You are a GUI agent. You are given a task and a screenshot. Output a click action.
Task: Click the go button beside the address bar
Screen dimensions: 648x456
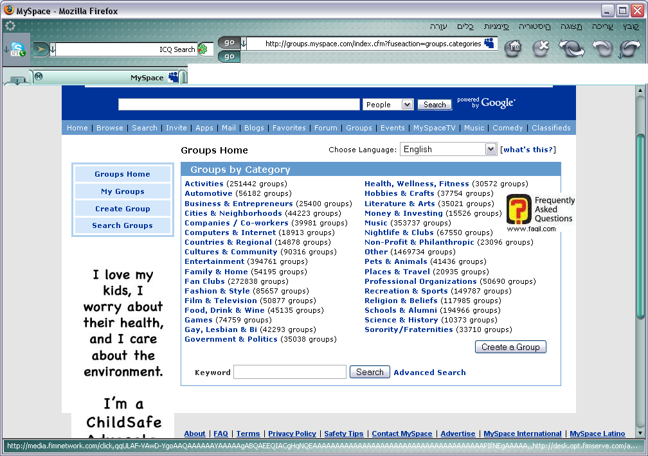coord(230,43)
